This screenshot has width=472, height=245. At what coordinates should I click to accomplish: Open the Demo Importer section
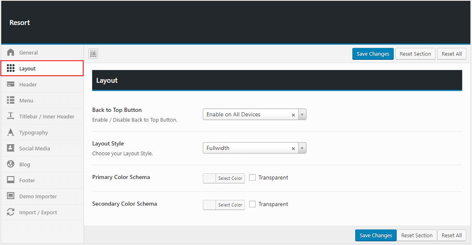click(x=38, y=196)
